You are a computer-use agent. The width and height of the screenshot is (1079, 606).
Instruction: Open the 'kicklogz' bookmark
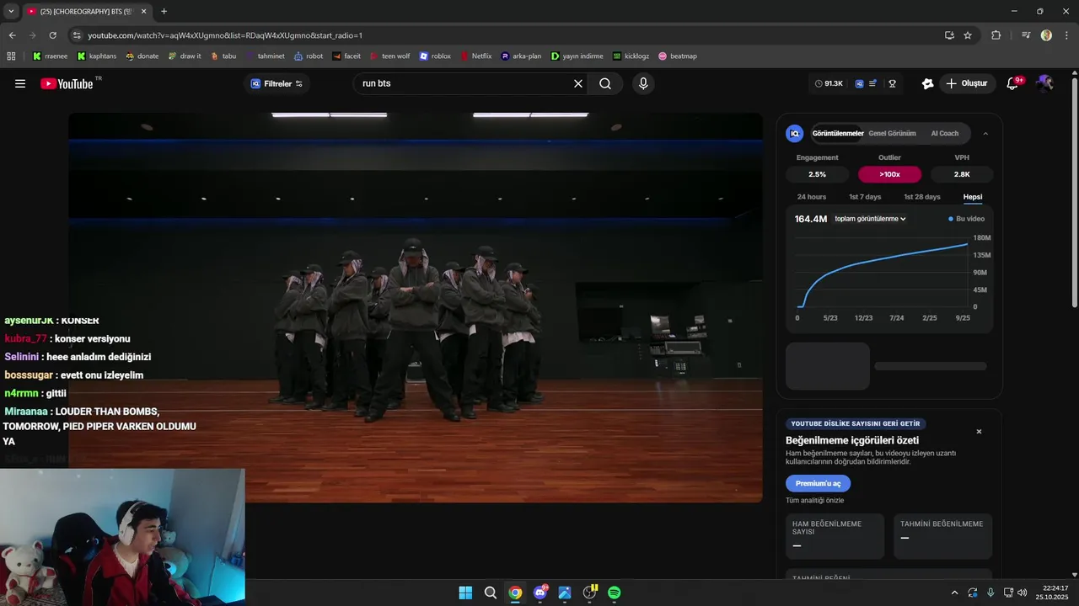pyautogui.click(x=631, y=56)
